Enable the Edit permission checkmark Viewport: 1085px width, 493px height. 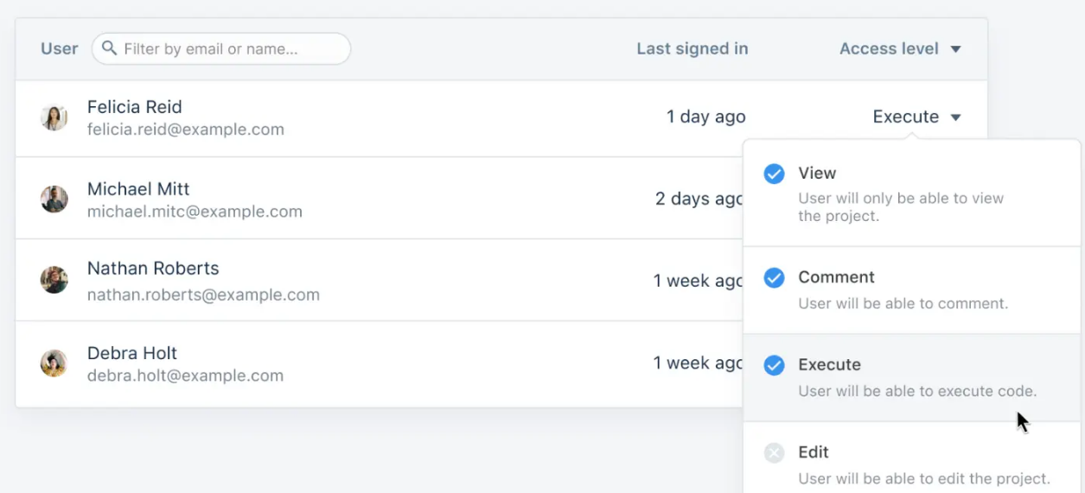774,452
